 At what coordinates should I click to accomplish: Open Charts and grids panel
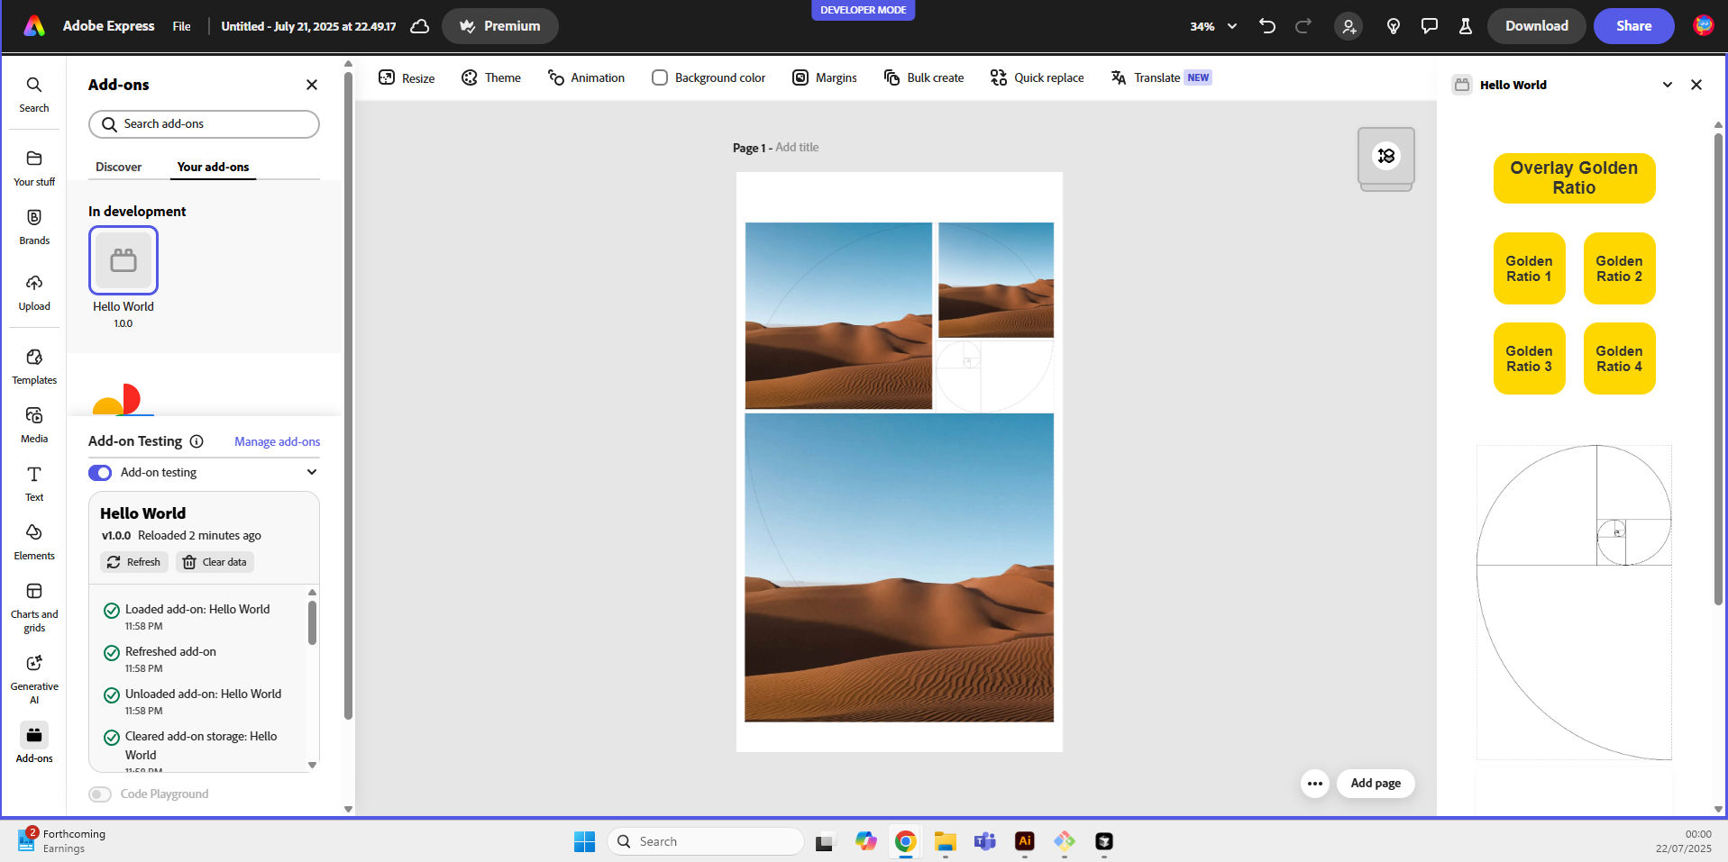[34, 607]
